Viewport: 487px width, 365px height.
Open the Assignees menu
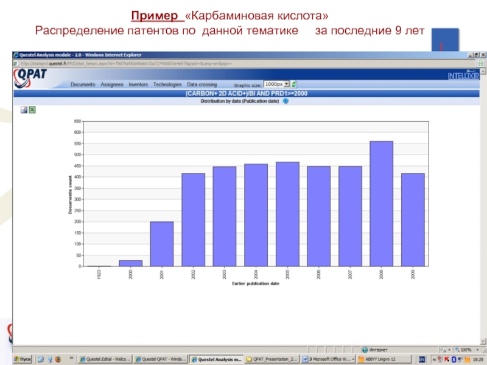click(x=112, y=85)
